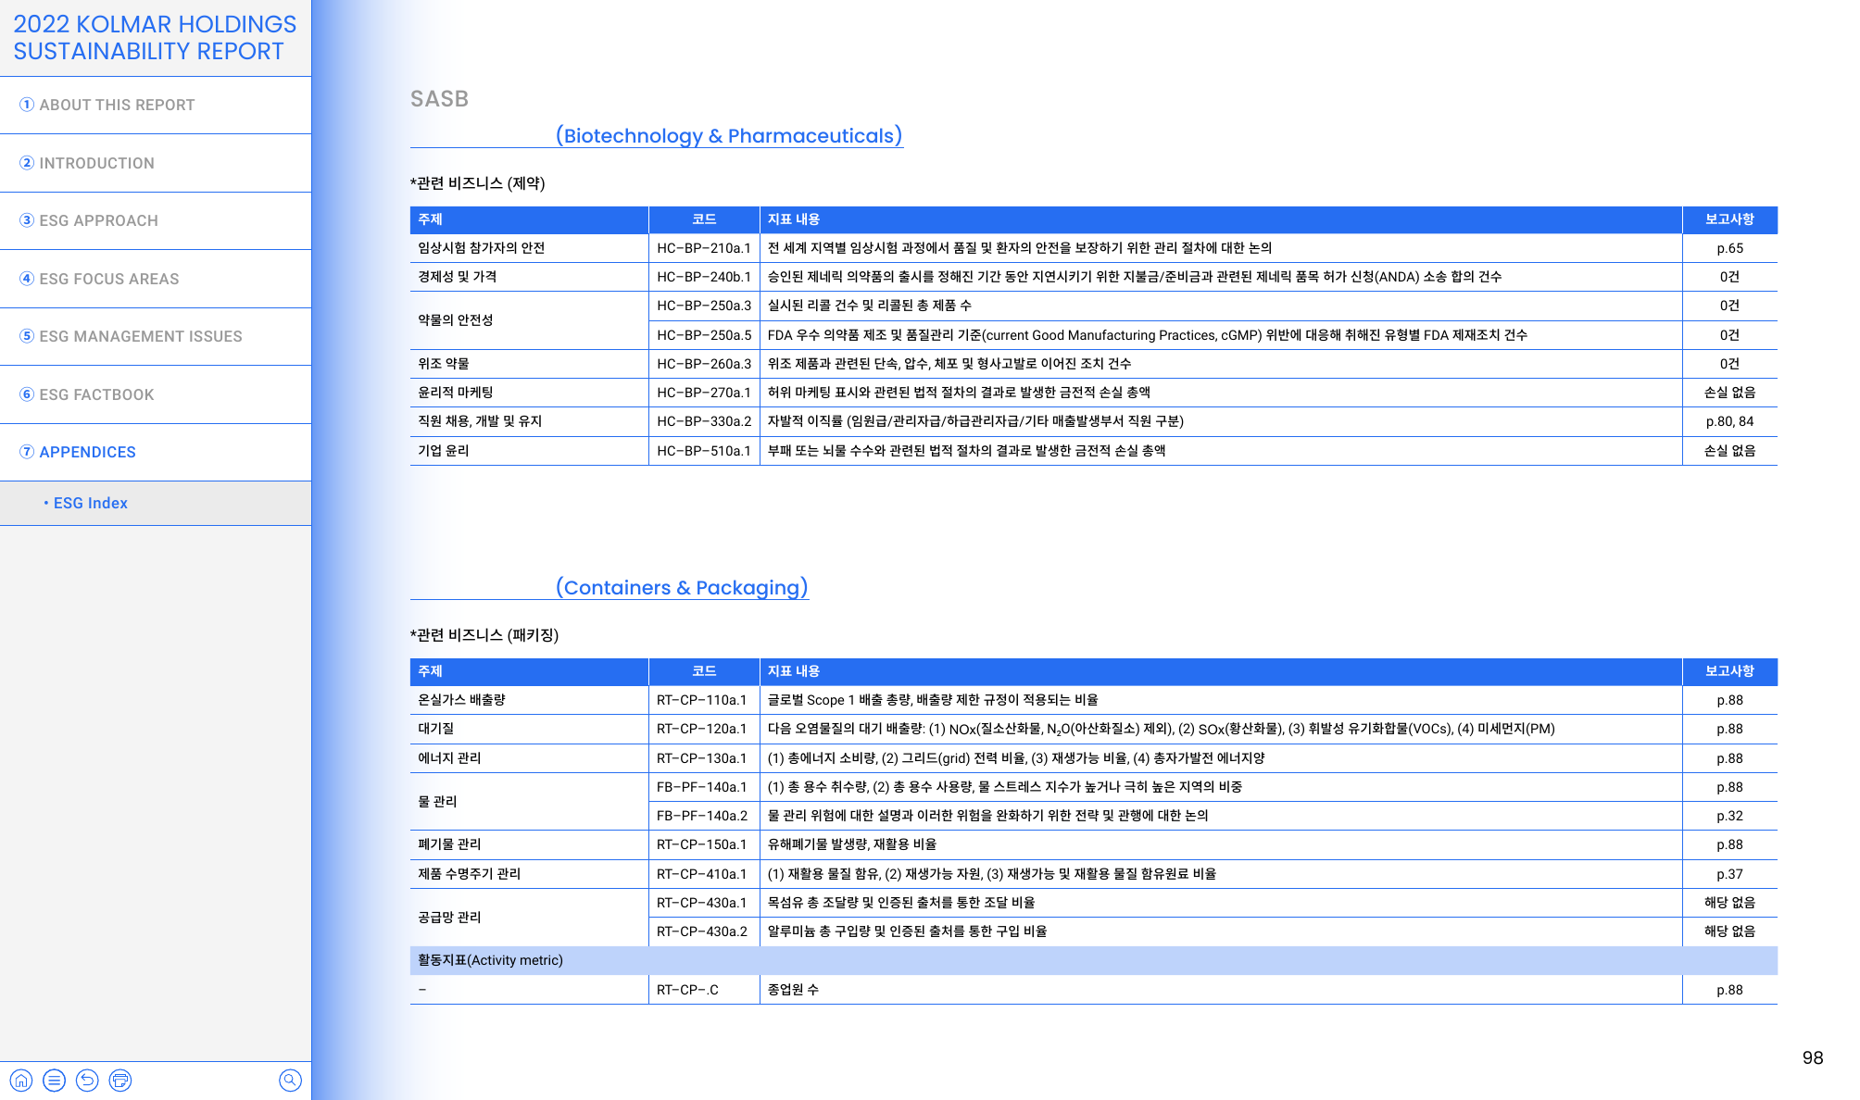
Task: Click the SASB section title
Action: pos(439,99)
